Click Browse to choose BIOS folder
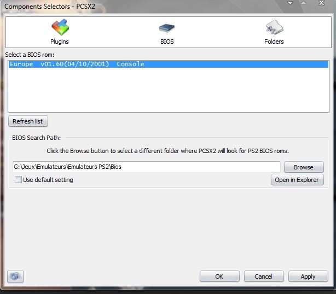This screenshot has width=336, height=294. (304, 167)
